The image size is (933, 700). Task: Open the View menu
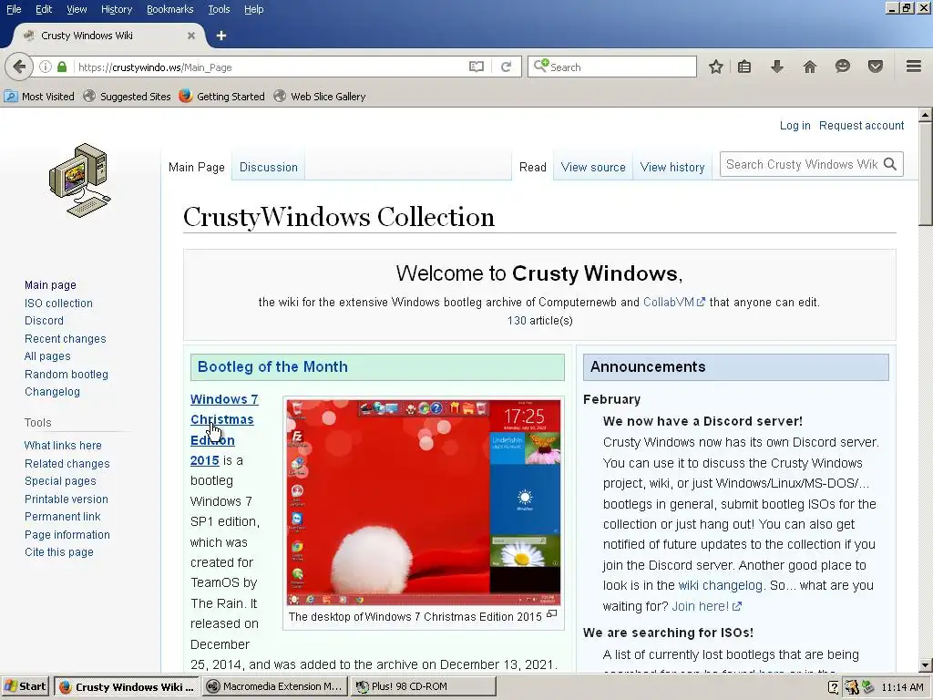coord(77,9)
